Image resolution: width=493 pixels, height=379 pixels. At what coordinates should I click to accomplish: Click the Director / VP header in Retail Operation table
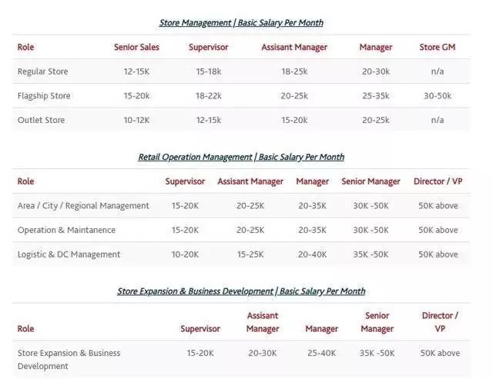438,181
